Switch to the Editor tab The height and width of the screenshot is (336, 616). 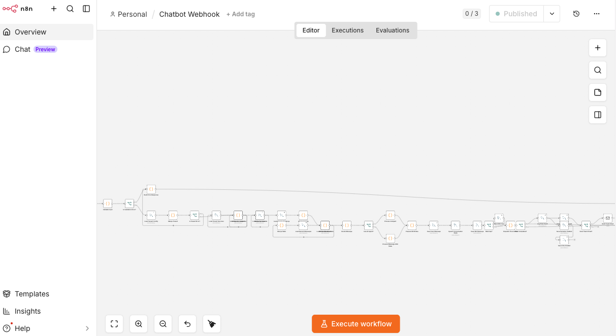point(311,30)
